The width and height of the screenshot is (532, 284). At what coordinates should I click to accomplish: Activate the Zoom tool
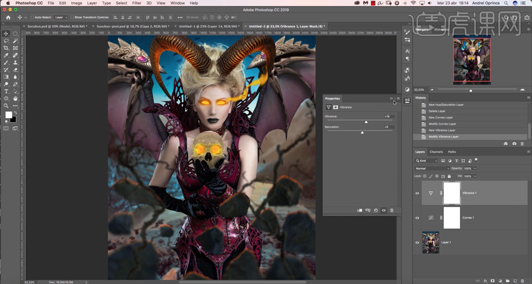point(6,105)
